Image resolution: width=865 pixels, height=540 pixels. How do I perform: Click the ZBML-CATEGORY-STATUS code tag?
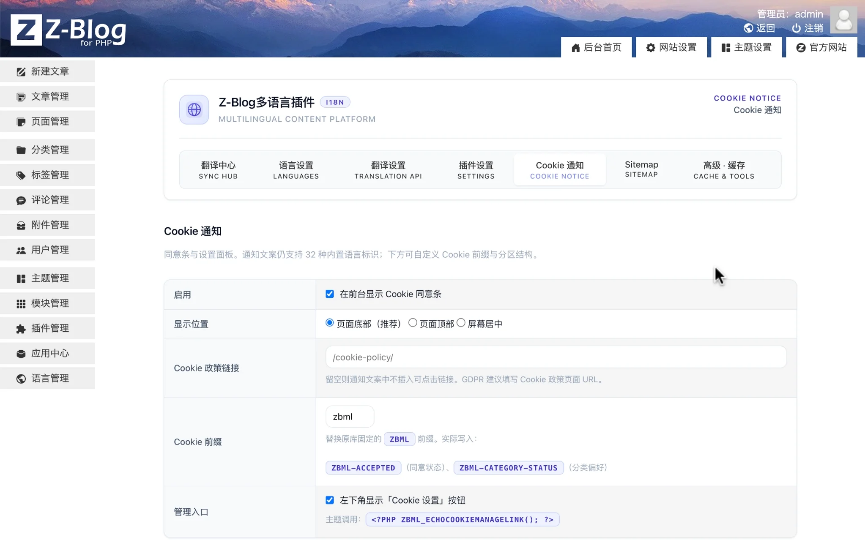(509, 468)
